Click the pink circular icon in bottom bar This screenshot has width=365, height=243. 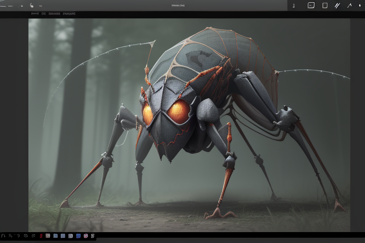[x=86, y=236]
